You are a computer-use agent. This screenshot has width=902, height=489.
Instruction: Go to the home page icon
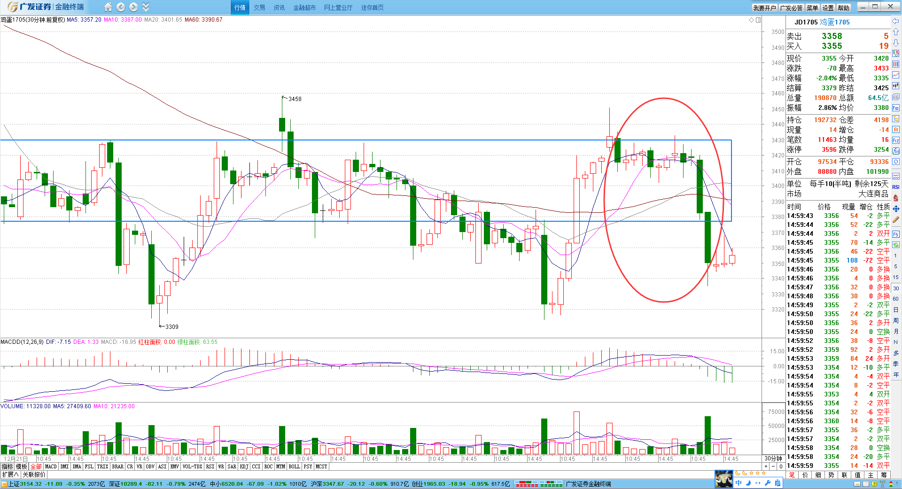tap(108, 7)
